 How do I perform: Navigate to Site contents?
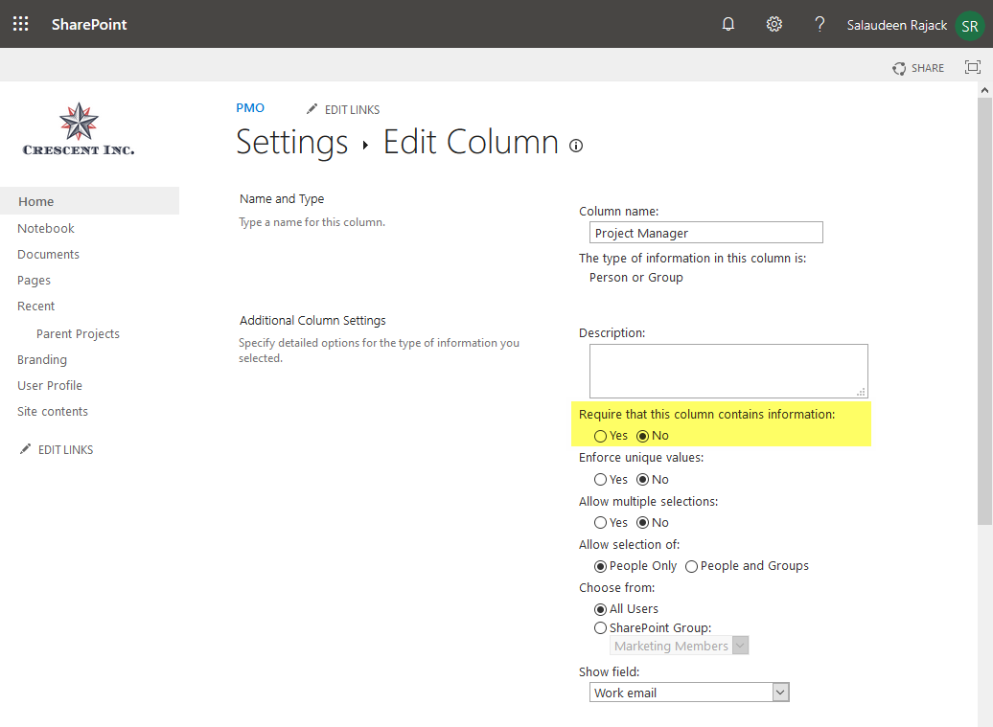(52, 411)
